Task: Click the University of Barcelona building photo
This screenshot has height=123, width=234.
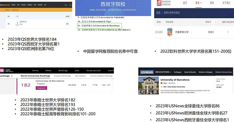Action: 149,86
